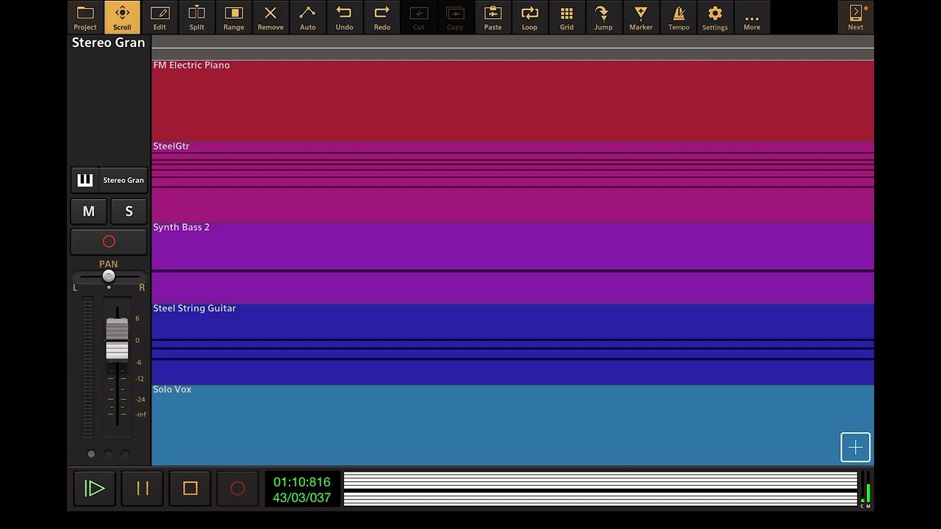This screenshot has height=529, width=941.
Task: Click the song overview bar
Action: tap(601, 489)
